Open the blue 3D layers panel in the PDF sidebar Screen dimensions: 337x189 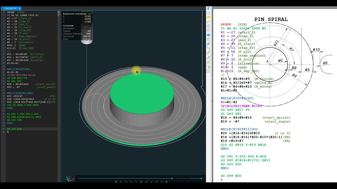tap(208, 35)
